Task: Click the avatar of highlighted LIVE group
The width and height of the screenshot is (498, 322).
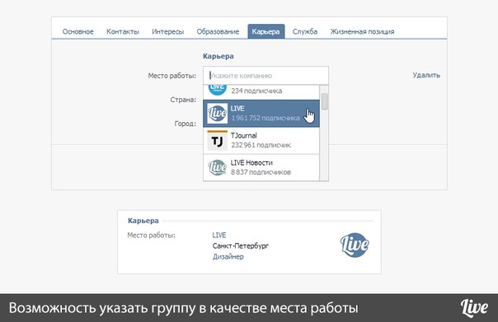Action: 217,114
